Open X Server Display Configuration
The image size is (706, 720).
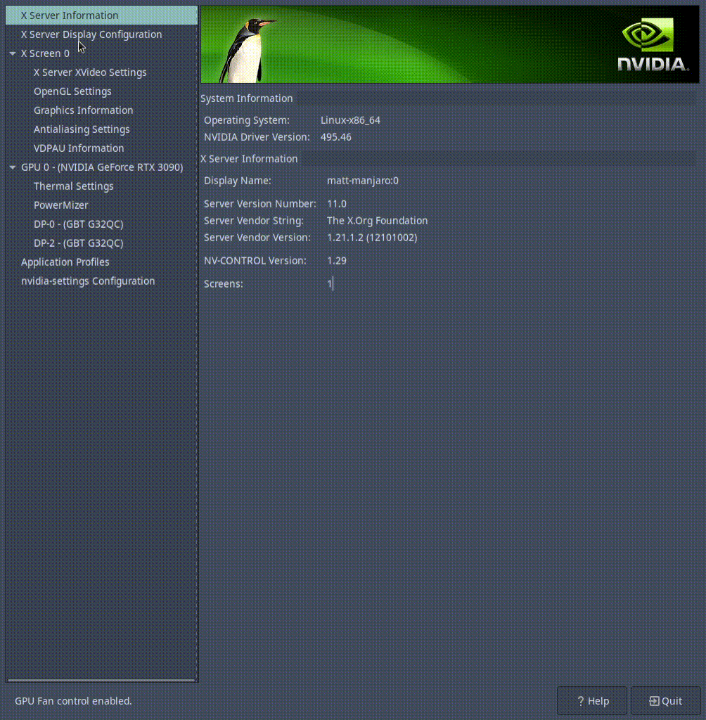pyautogui.click(x=91, y=34)
